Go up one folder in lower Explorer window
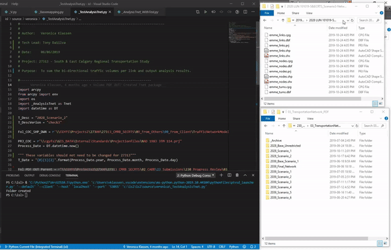The height and width of the screenshot is (250, 391). 283,126
